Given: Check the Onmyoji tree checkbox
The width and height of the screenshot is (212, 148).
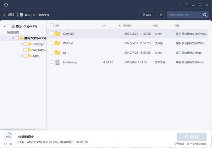Looking at the screenshot, I should [x=25, y=44].
